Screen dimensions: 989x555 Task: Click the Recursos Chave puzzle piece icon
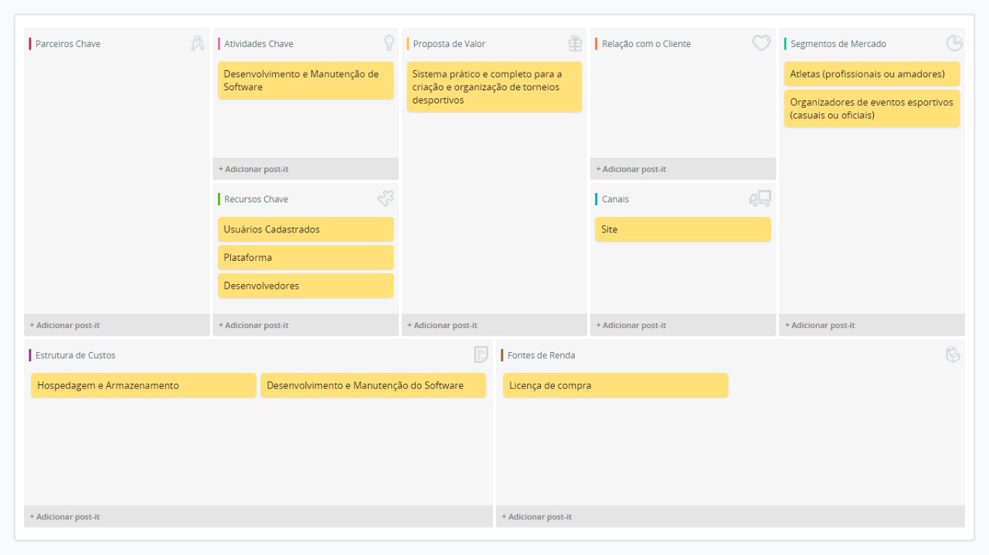pos(386,199)
